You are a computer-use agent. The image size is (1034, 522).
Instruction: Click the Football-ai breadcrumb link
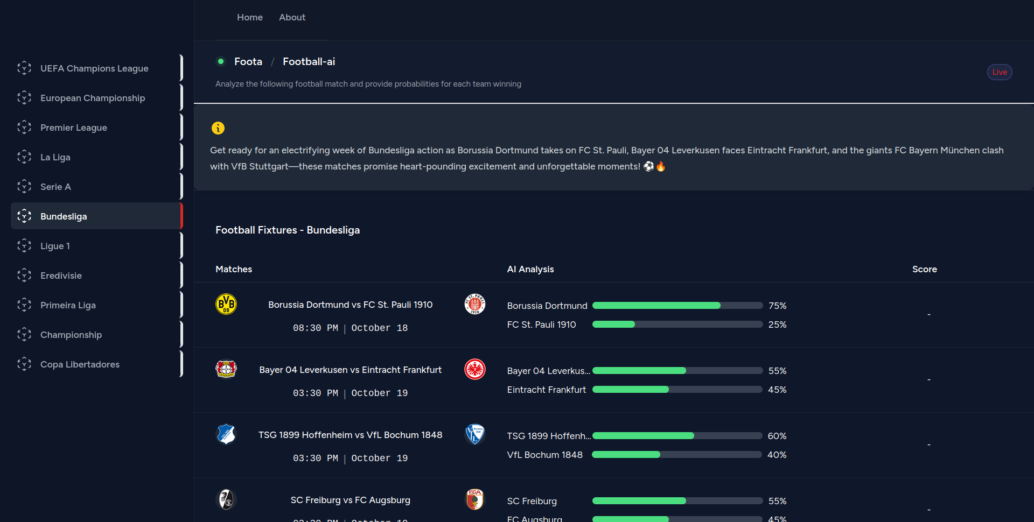coord(309,61)
